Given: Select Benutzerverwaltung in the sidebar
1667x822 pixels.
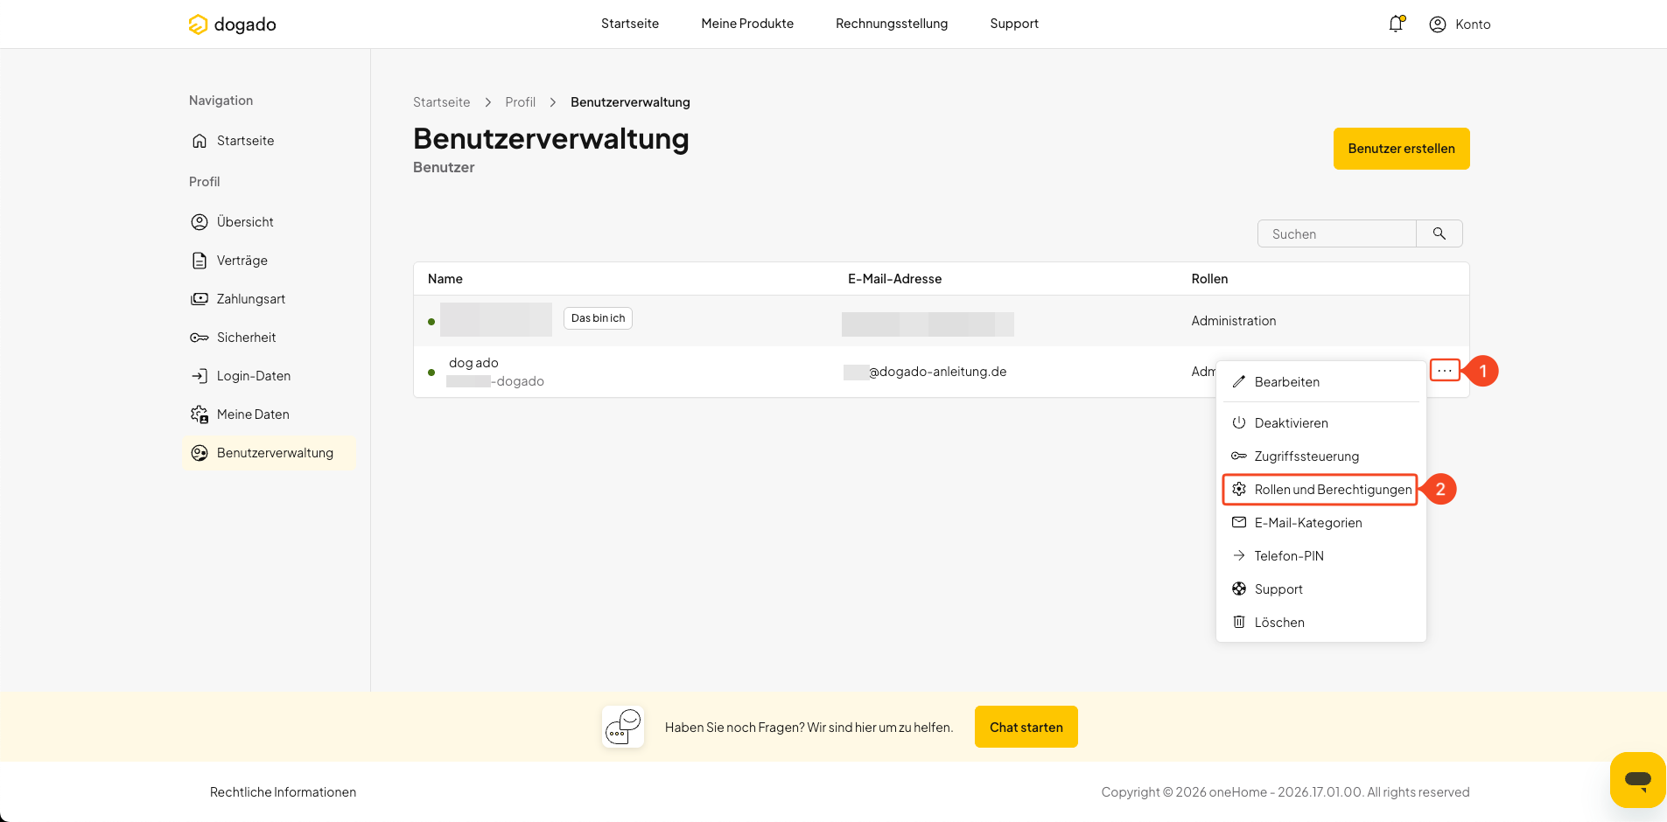Looking at the screenshot, I should click(269, 453).
